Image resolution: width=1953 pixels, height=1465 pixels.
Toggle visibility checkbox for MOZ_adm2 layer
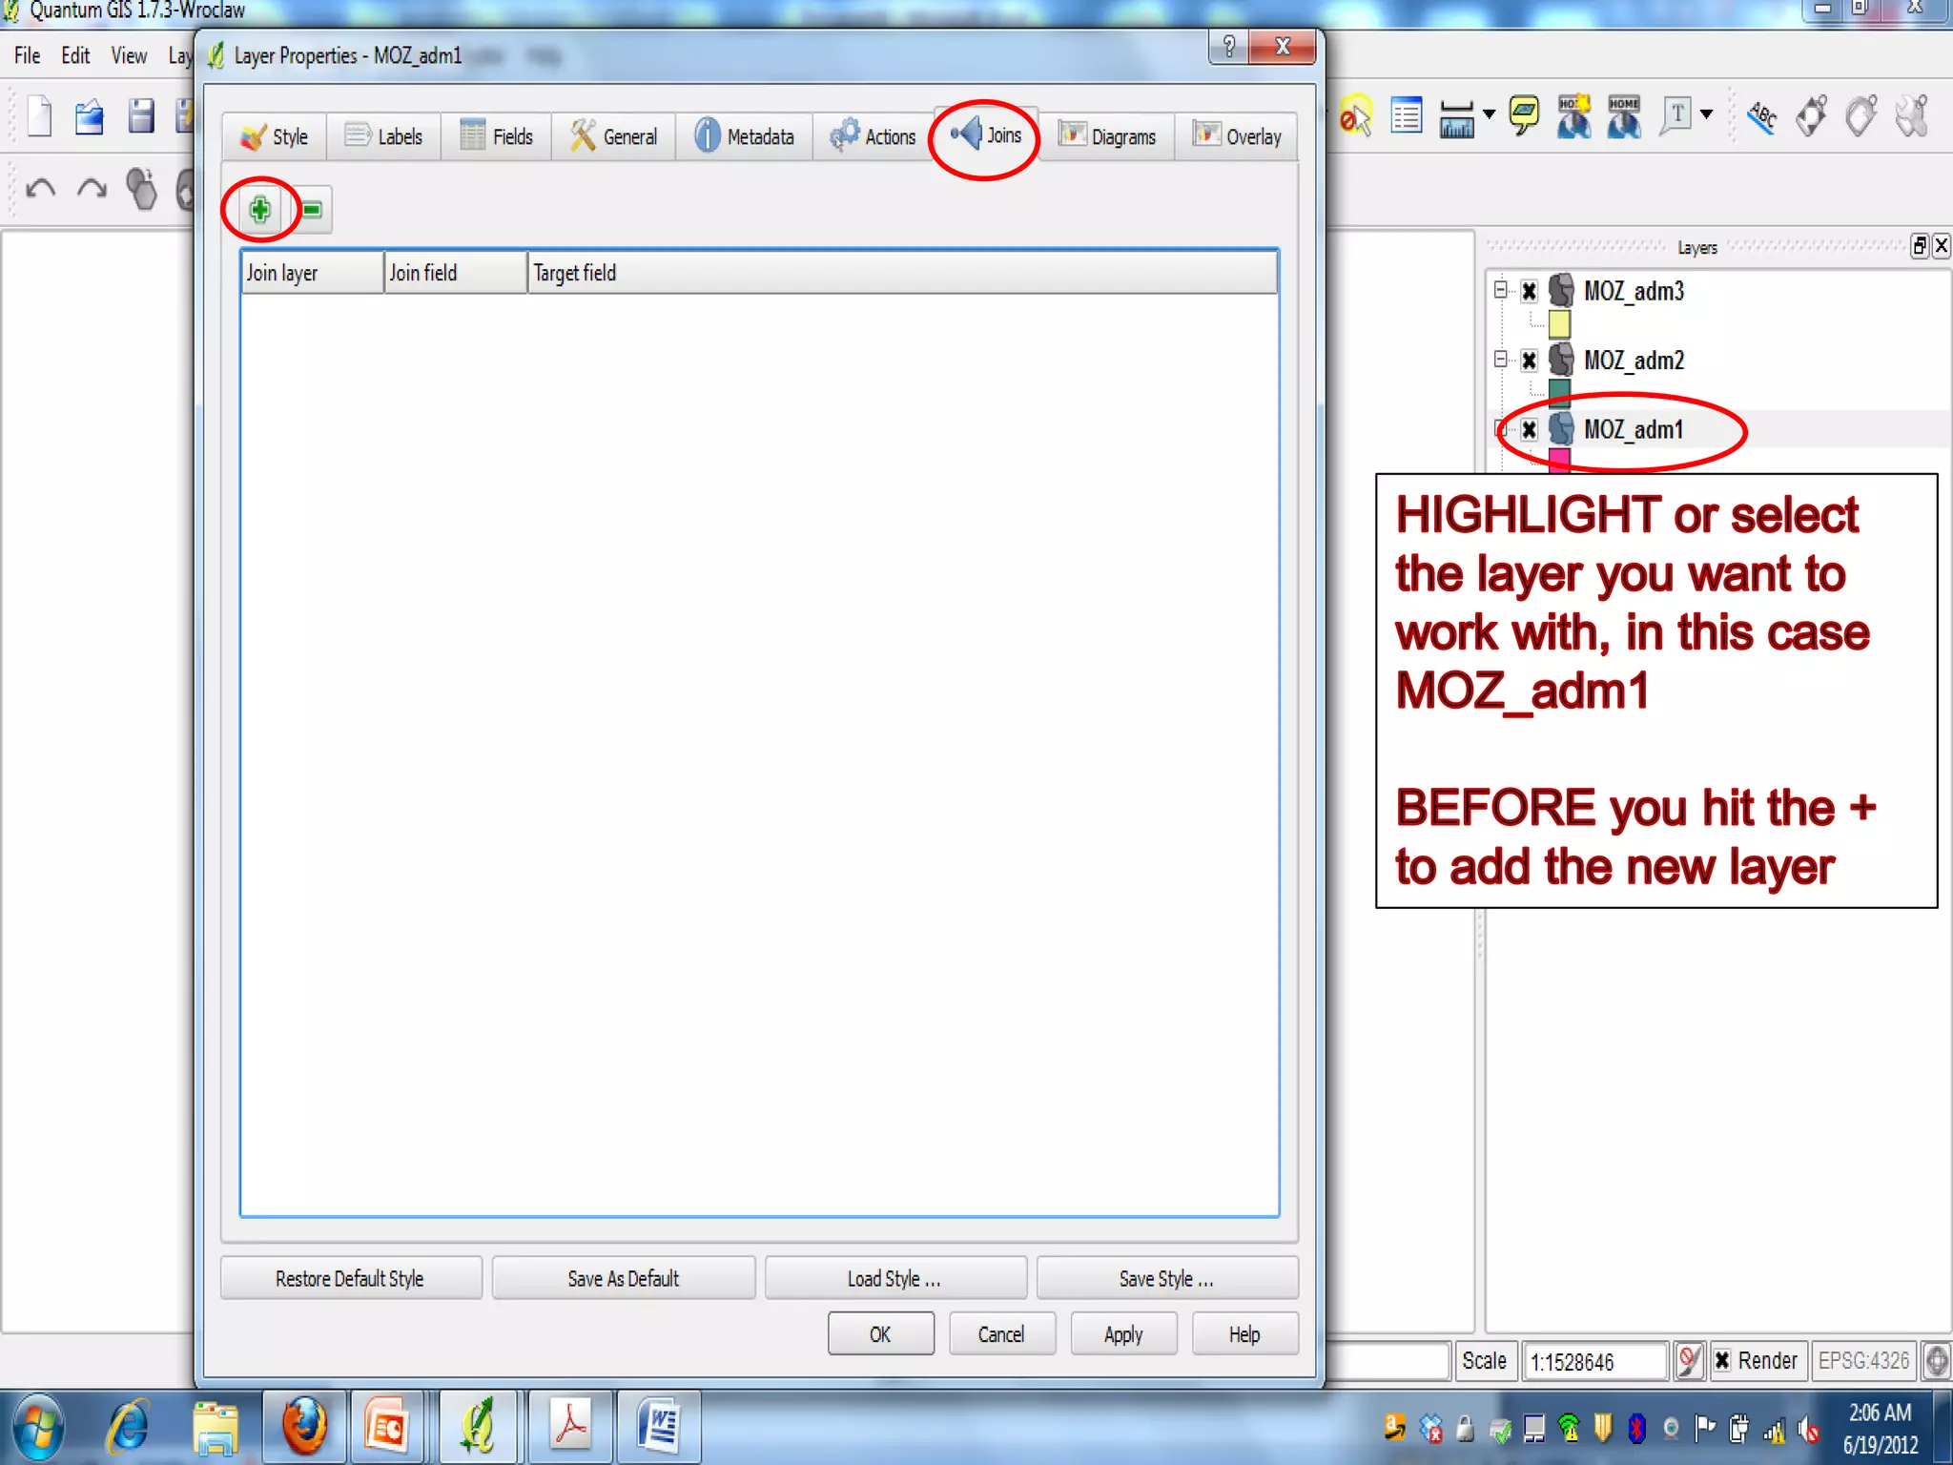tap(1530, 361)
